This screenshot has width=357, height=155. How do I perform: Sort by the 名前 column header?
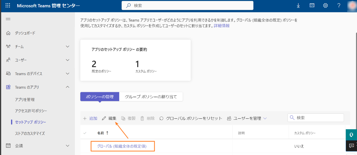(x=103, y=133)
